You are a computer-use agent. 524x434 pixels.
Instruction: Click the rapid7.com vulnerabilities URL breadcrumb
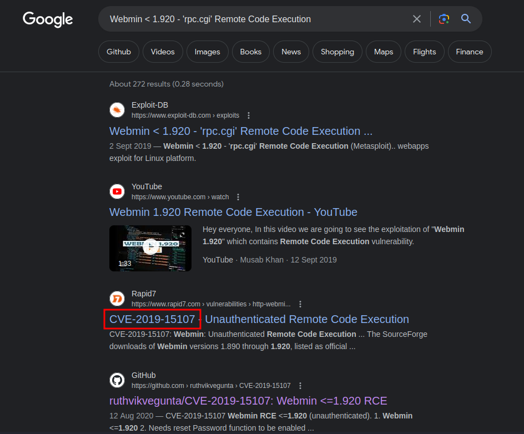(x=211, y=304)
